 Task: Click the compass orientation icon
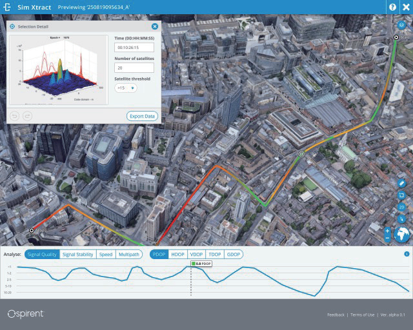click(x=401, y=219)
